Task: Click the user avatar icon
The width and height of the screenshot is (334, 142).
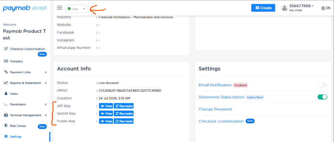Action: pos(284,8)
